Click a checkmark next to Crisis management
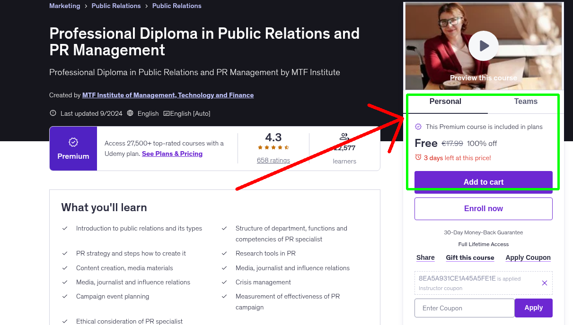The width and height of the screenshot is (573, 325). pos(224,282)
